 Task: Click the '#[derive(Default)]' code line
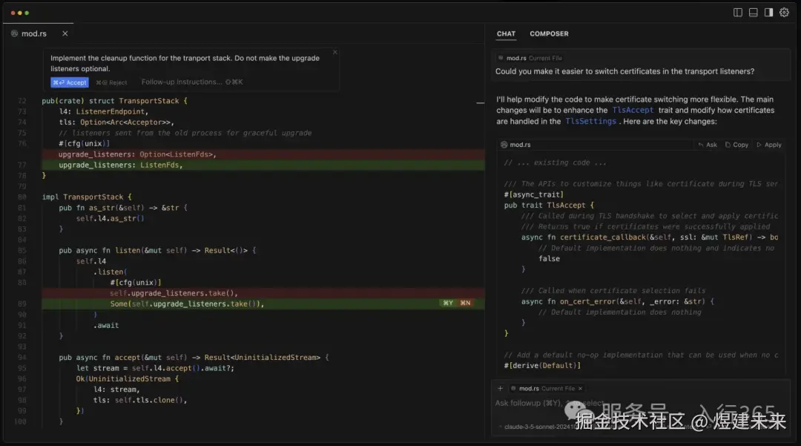[x=542, y=366]
